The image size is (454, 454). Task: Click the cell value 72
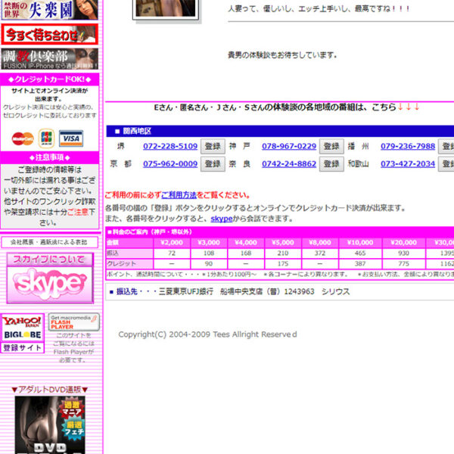click(x=172, y=253)
